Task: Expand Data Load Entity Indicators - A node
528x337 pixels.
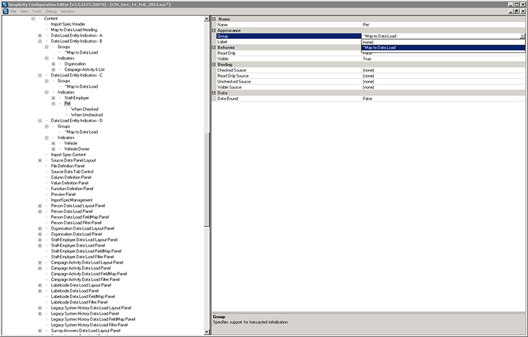Action: click(40, 35)
